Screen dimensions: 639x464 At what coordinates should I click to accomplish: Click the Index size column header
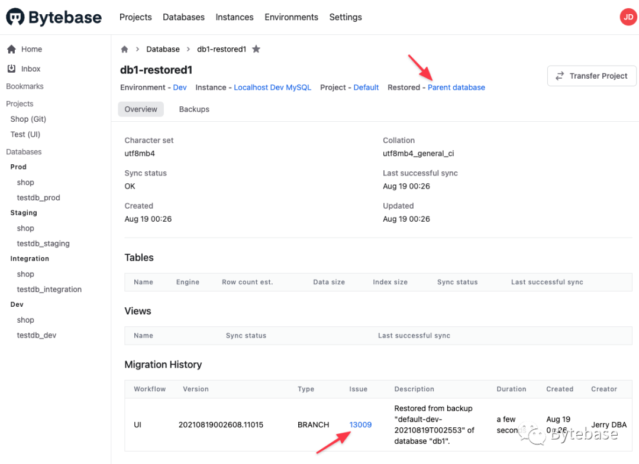[x=390, y=282]
